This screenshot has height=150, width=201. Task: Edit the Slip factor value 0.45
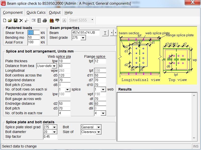pyautogui.click(x=50, y=136)
